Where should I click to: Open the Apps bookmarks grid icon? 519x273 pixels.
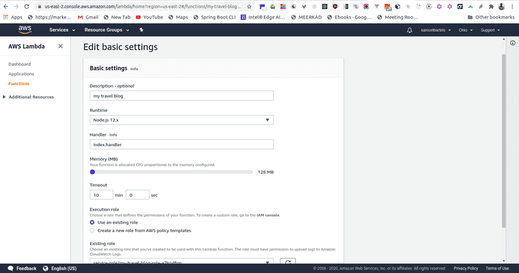pyautogui.click(x=6, y=17)
